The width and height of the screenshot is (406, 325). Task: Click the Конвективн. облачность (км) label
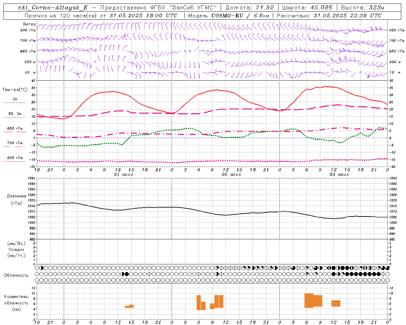point(16,303)
